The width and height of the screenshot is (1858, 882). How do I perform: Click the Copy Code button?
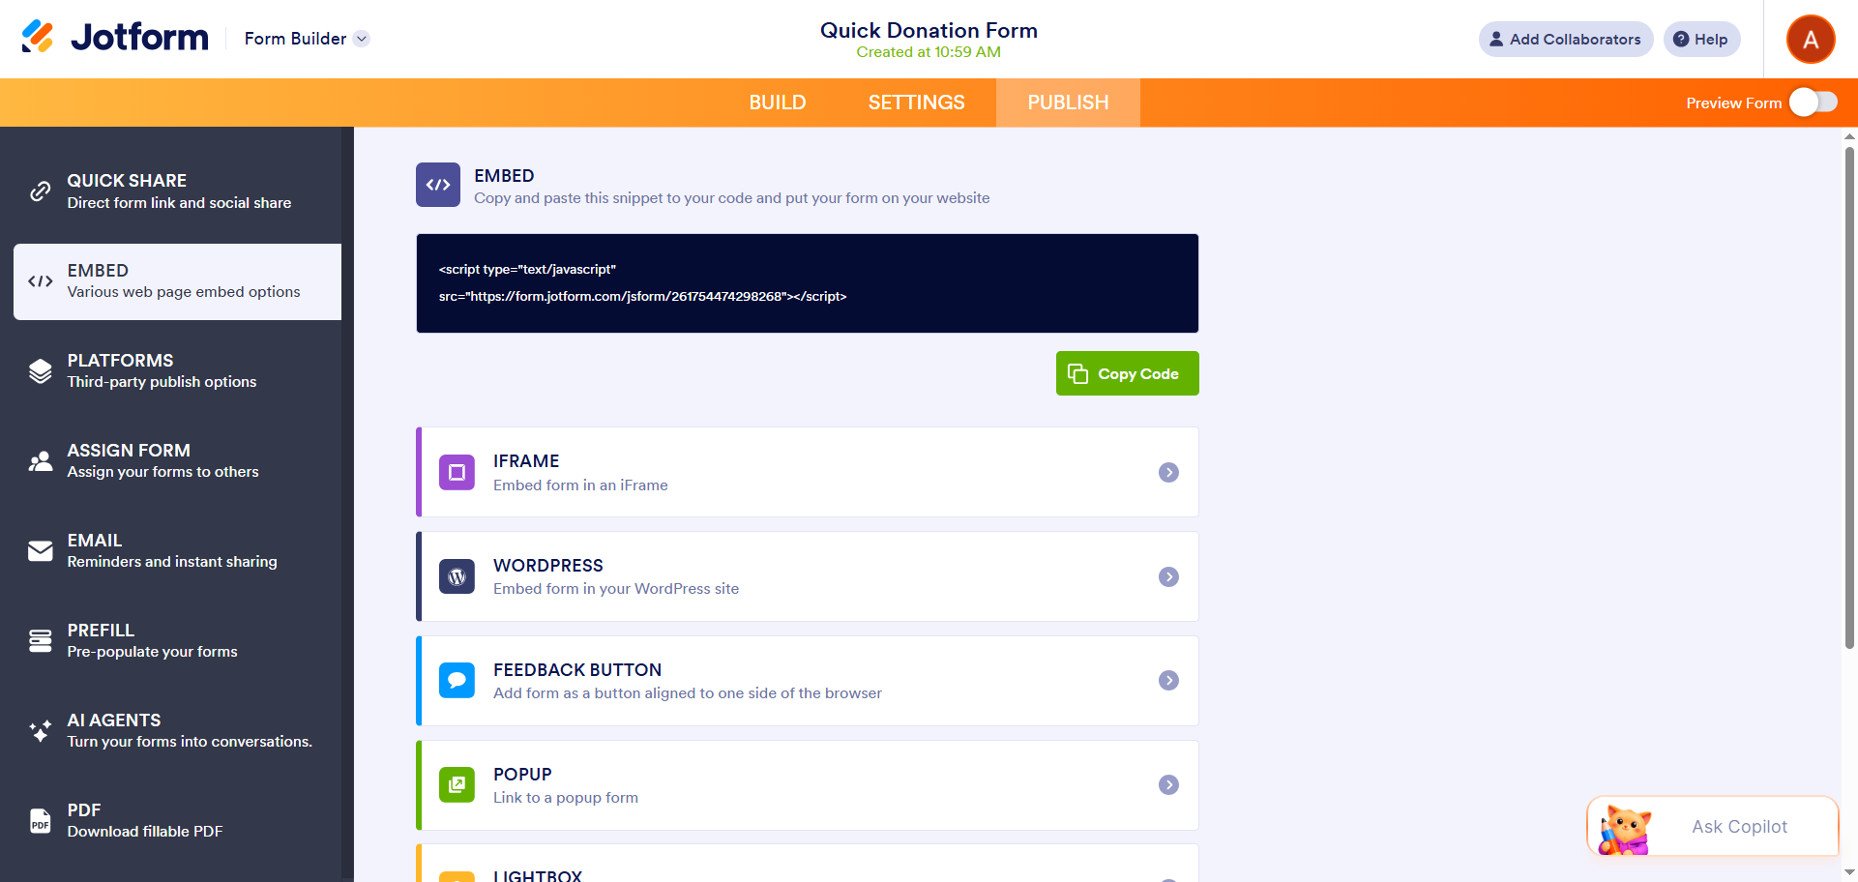click(1127, 373)
